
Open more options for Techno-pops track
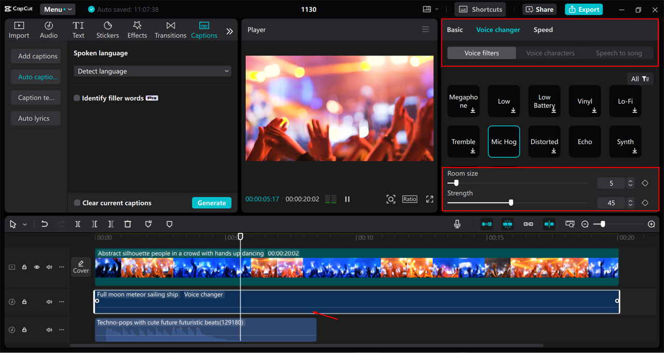62,330
